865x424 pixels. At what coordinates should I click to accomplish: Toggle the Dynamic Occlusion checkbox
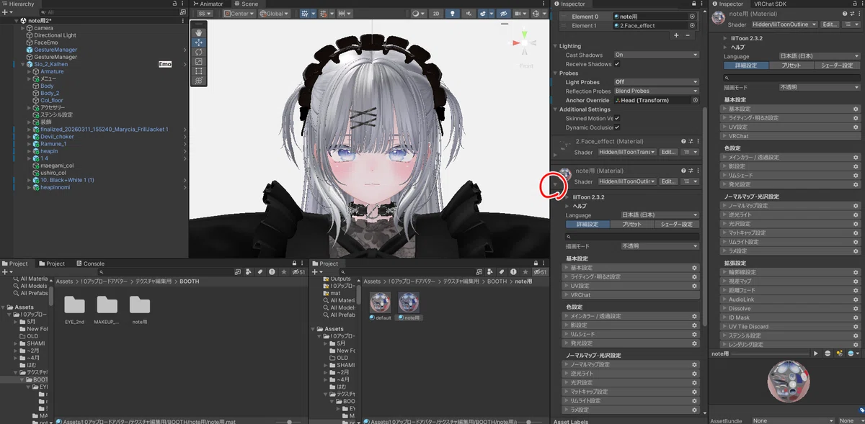(617, 127)
